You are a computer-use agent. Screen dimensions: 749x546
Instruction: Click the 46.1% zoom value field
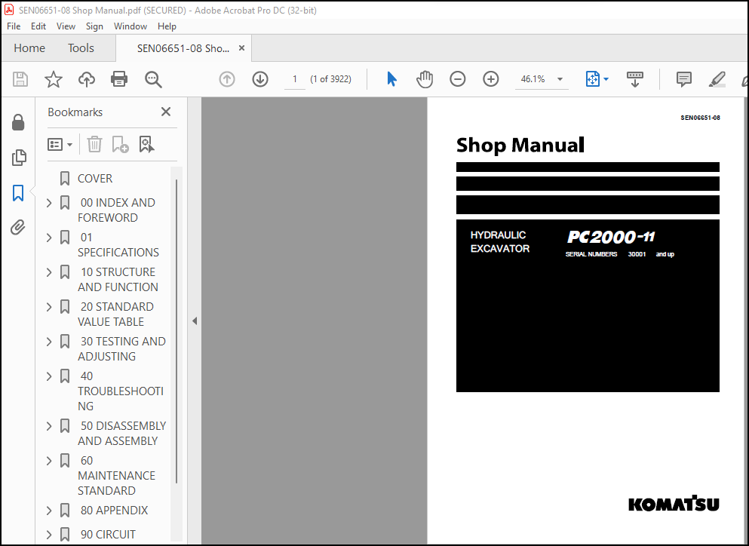coord(533,79)
